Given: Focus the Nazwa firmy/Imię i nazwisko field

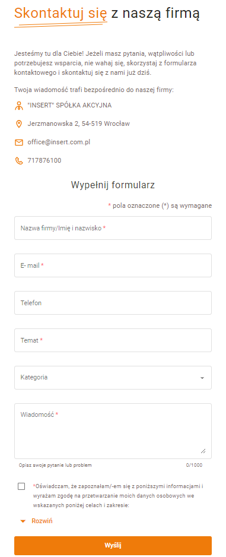Looking at the screenshot, I should [x=113, y=228].
